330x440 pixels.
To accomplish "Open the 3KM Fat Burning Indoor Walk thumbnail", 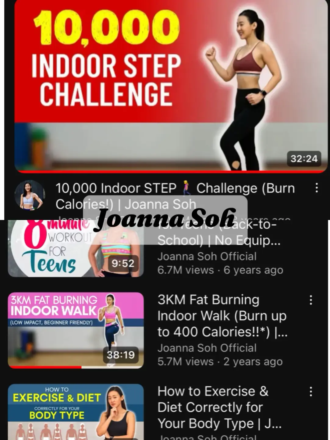I will (76, 330).
